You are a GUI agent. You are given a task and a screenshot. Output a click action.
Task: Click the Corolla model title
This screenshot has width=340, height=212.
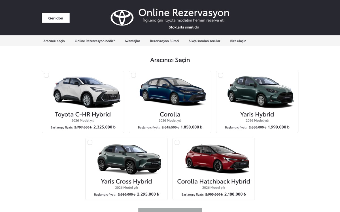pos(170,114)
